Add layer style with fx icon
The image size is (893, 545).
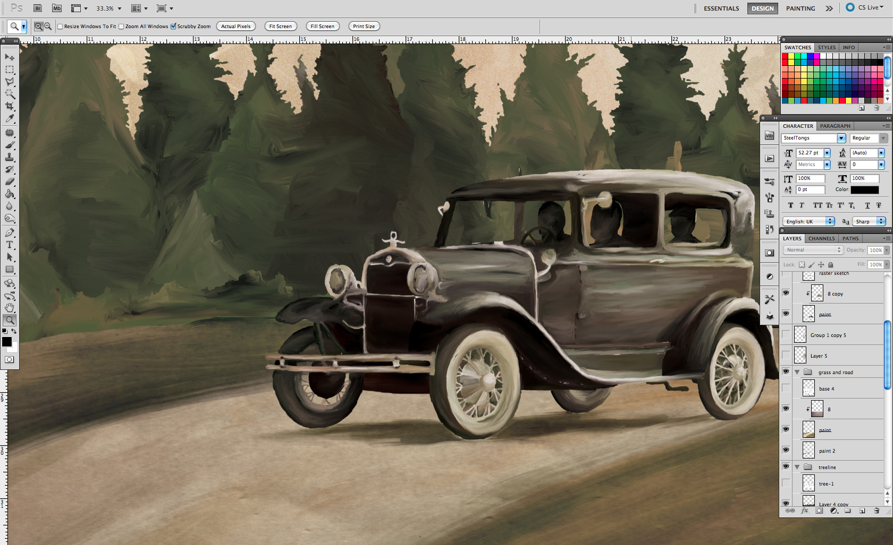[804, 511]
